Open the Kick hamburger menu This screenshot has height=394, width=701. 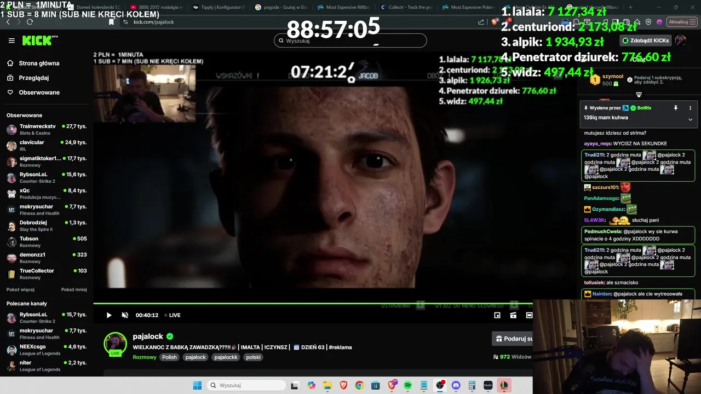[x=12, y=40]
